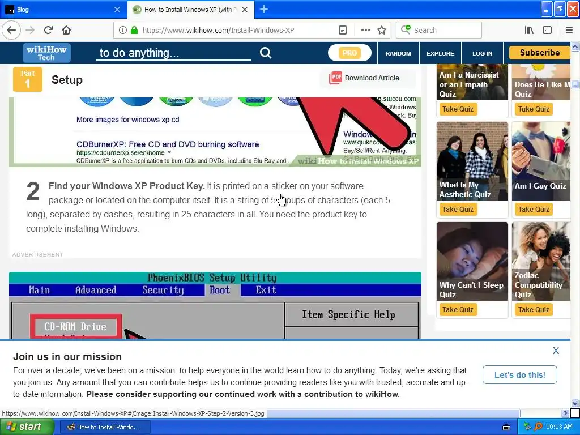Click the Let's do this! button
This screenshot has width=580, height=435.
click(x=520, y=375)
